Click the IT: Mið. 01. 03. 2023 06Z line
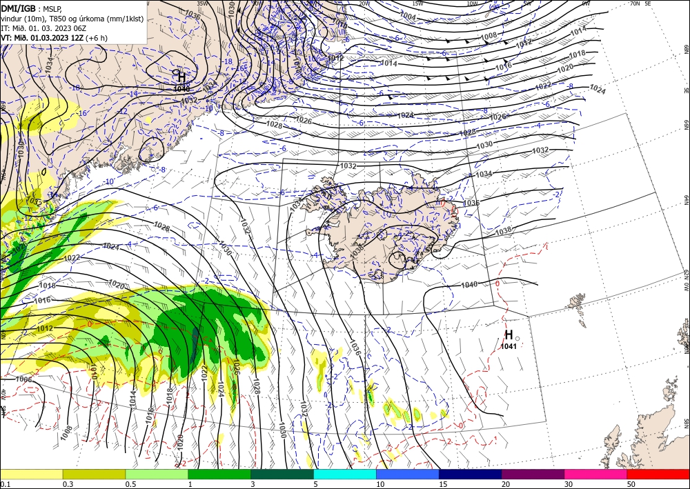Image resolution: width=690 pixels, height=489 pixels. 43,28
